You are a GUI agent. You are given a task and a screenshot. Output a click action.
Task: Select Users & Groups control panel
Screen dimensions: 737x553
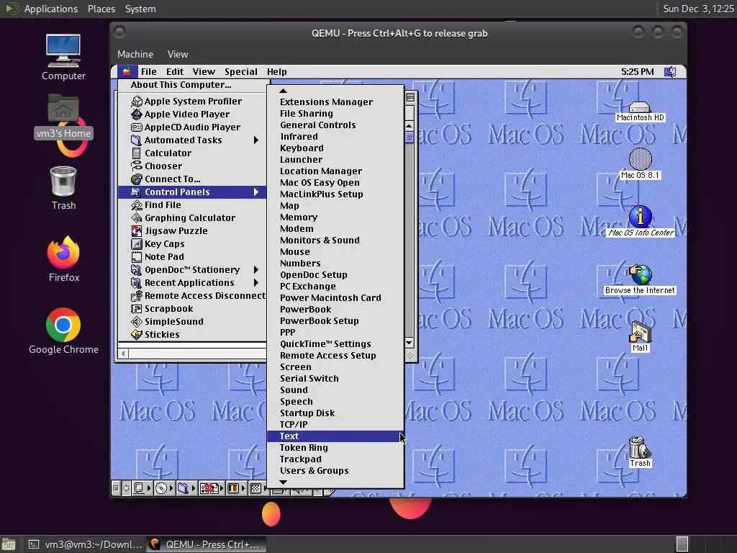click(x=335, y=471)
